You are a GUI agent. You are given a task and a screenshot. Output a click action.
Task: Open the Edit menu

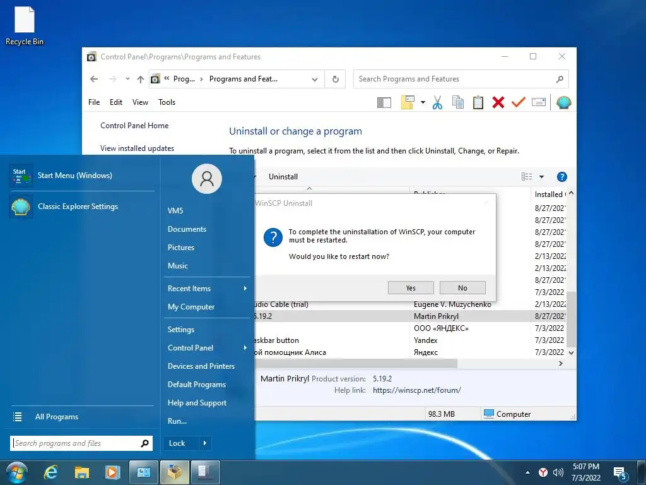116,102
